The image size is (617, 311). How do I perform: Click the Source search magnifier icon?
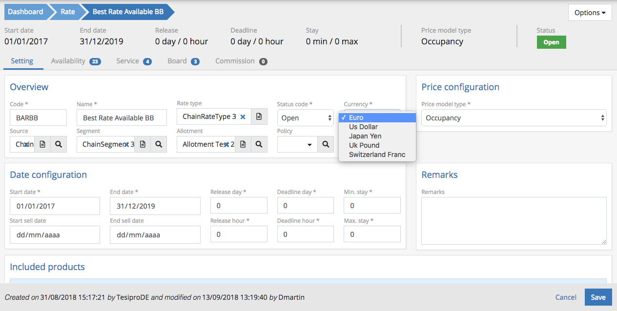pyautogui.click(x=59, y=144)
